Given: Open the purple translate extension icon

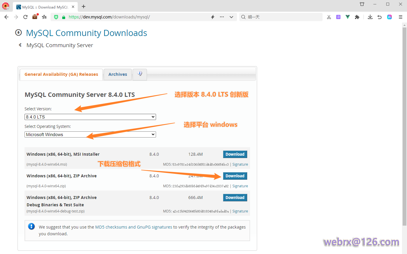Looking at the screenshot, I should [338, 17].
